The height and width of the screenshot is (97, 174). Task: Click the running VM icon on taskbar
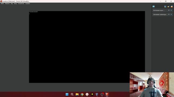[x=107, y=94]
